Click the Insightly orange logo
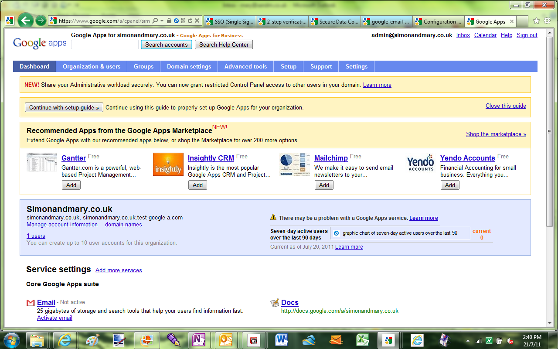Screen dimensions: 558x349 coord(168,164)
